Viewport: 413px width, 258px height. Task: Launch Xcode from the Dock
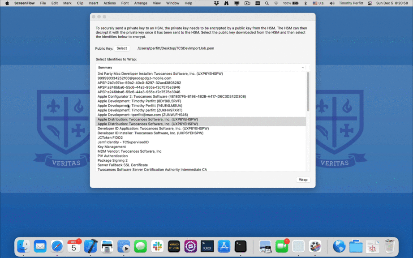[x=90, y=246]
